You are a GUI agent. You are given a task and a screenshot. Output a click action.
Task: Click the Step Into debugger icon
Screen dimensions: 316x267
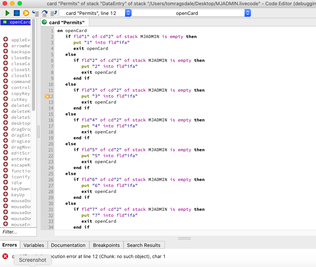coord(36,13)
